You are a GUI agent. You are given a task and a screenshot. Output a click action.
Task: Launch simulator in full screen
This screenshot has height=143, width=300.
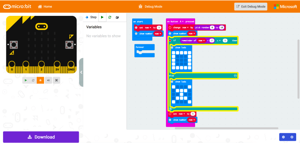[x=56, y=80]
